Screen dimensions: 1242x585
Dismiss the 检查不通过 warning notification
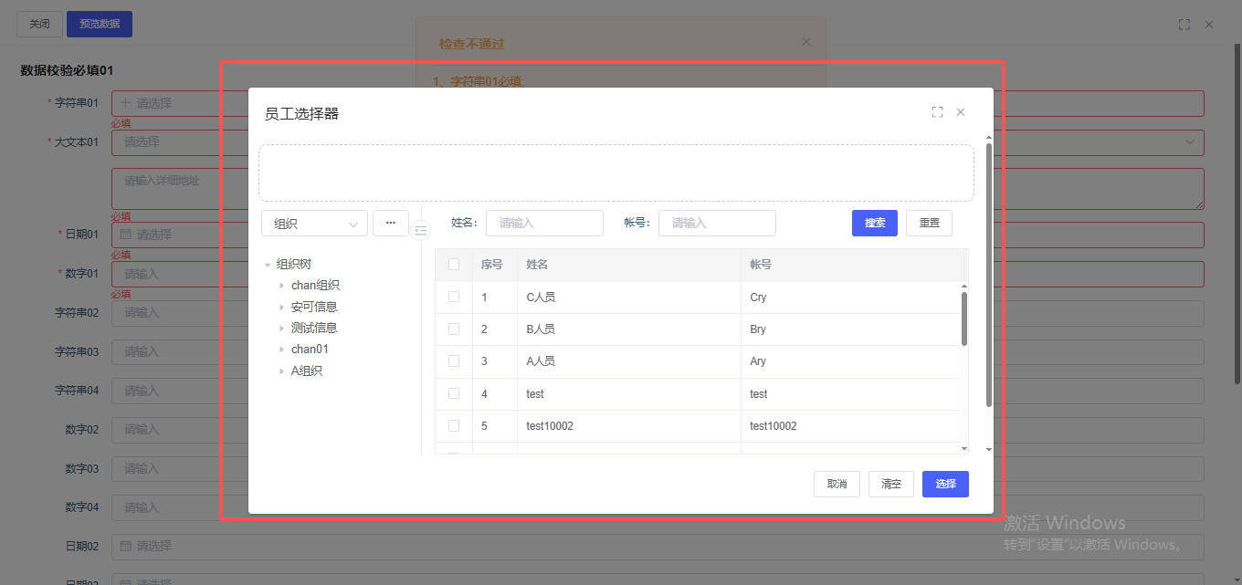[x=805, y=41]
